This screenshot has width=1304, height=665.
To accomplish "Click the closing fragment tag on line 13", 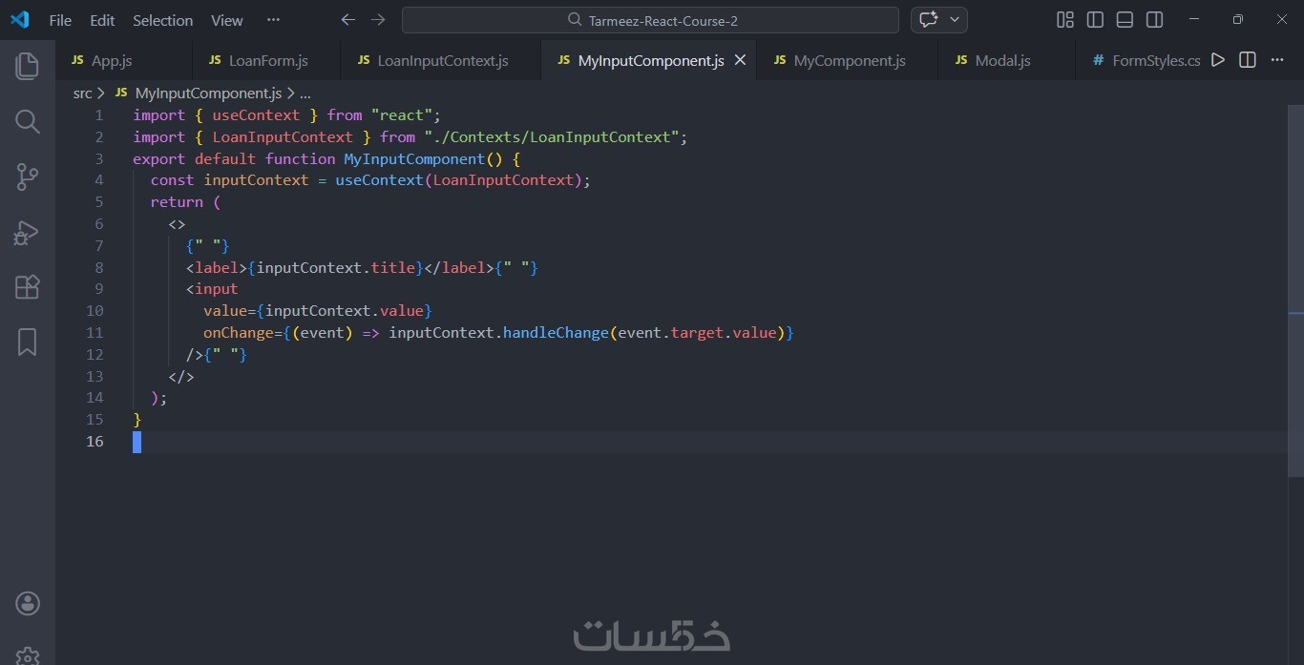I will tap(181, 377).
